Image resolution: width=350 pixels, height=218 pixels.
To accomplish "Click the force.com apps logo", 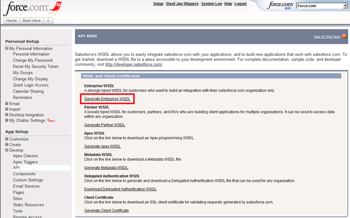I will pos(281,5).
